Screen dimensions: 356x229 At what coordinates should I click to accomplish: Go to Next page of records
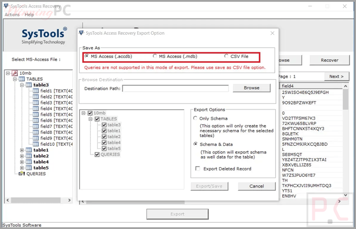336,76
